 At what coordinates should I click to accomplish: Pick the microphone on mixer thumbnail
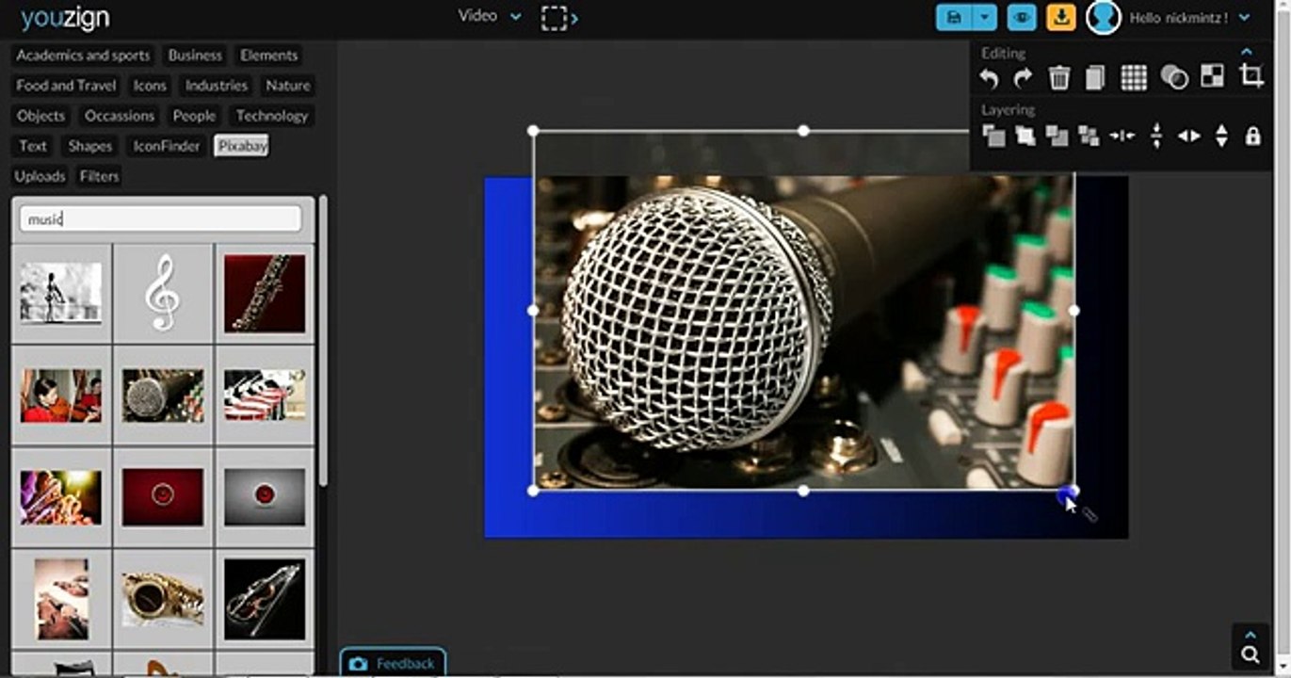point(163,395)
